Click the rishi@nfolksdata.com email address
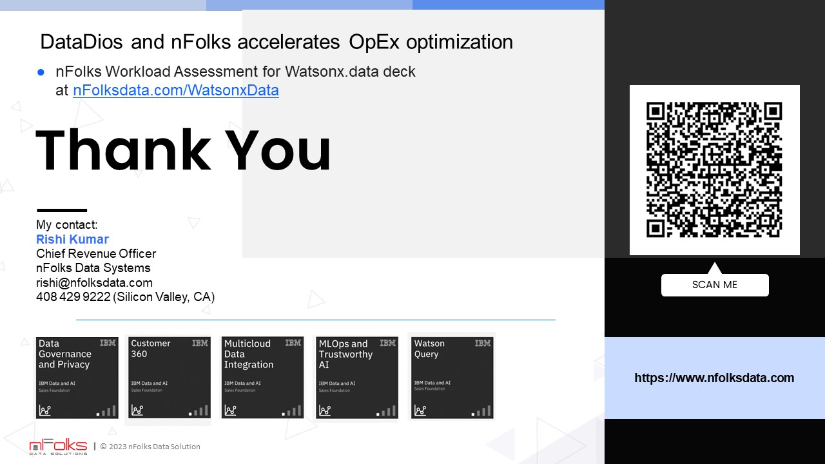This screenshot has width=825, height=464. (x=94, y=282)
